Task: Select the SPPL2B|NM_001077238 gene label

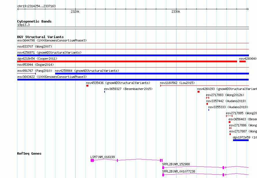Action: pyautogui.click(x=178, y=171)
